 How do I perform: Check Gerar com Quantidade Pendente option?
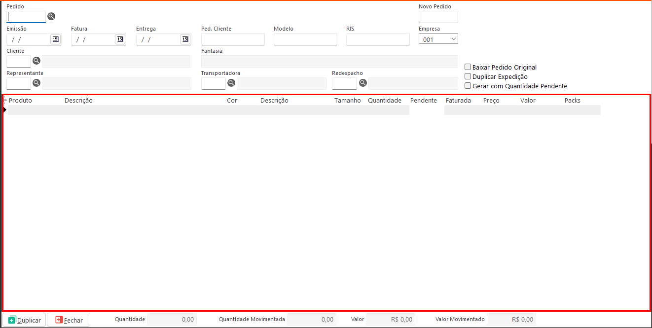tap(468, 85)
